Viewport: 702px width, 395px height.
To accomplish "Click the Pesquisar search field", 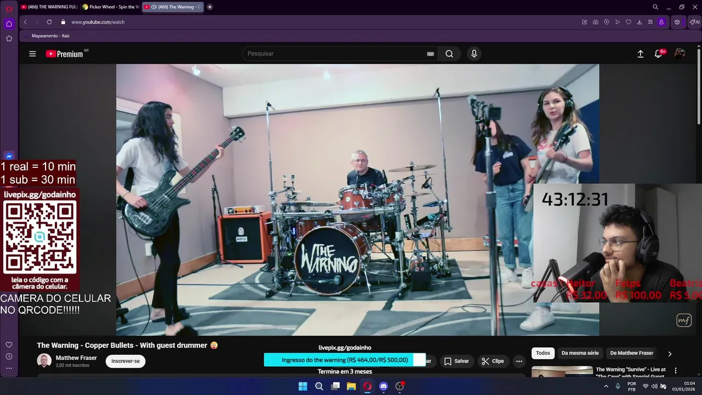I will tap(335, 54).
